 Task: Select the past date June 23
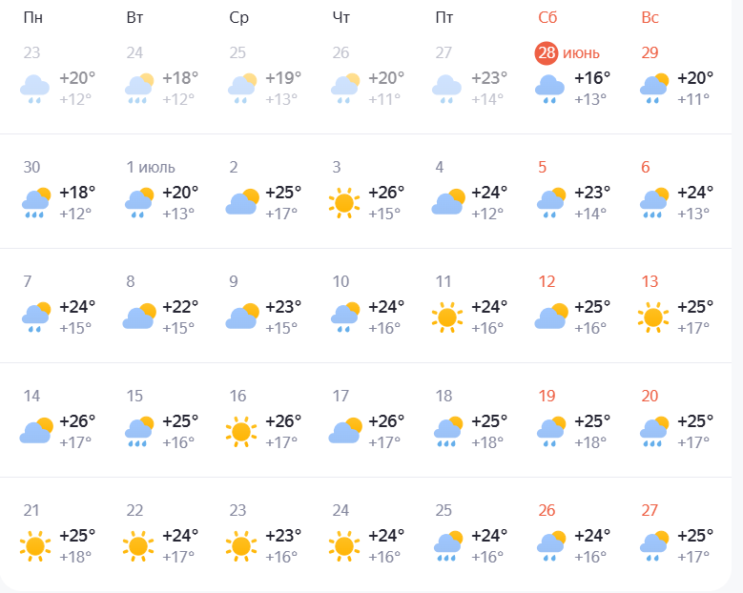[31, 53]
